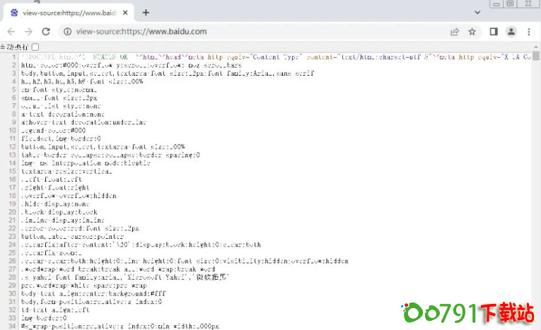
Task: Click the forward navigation arrow
Action: [x=28, y=32]
